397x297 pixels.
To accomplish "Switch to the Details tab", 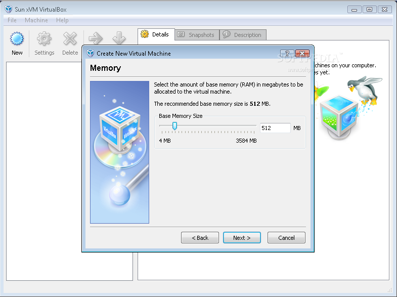I will [156, 34].
